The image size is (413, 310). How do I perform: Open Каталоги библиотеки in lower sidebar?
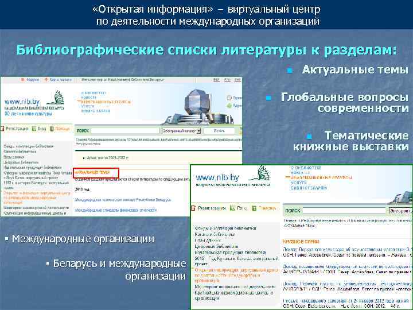pyautogui.click(x=215, y=234)
